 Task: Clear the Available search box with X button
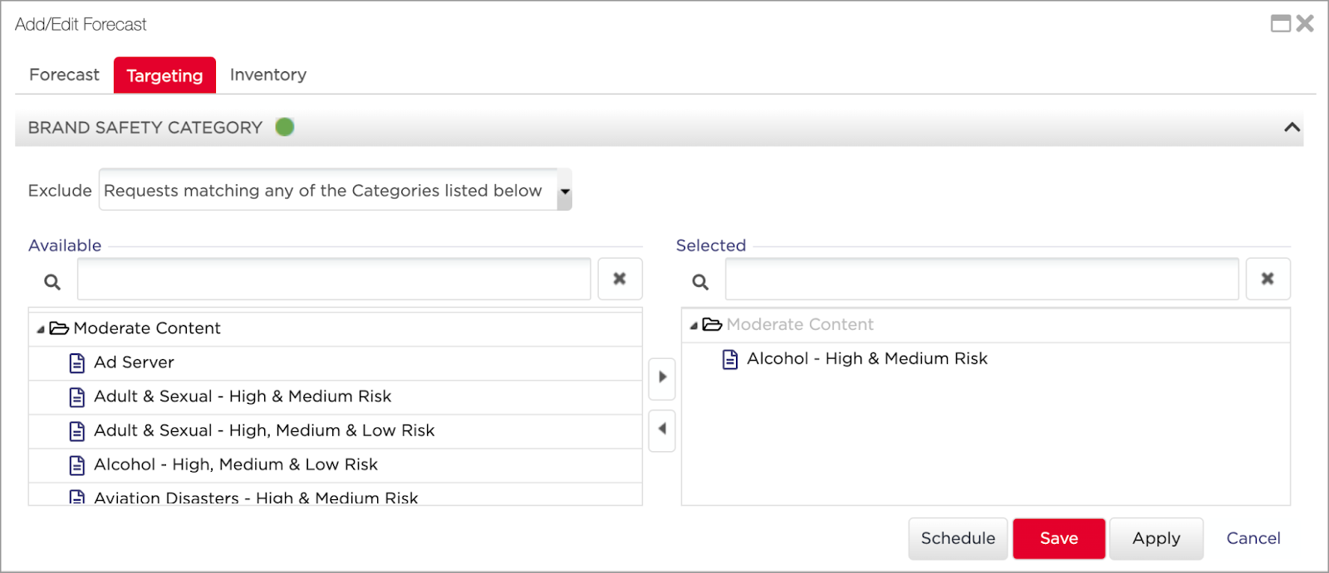[620, 279]
